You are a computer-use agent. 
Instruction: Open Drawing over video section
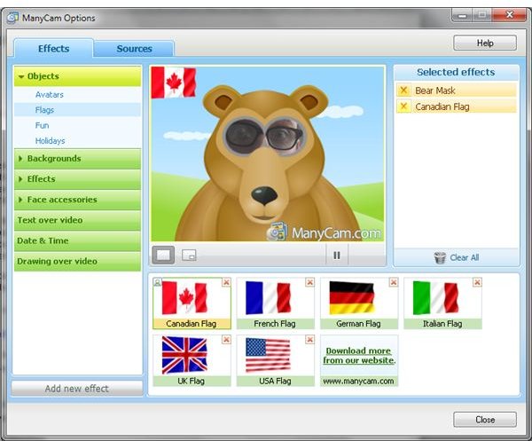pos(77,261)
